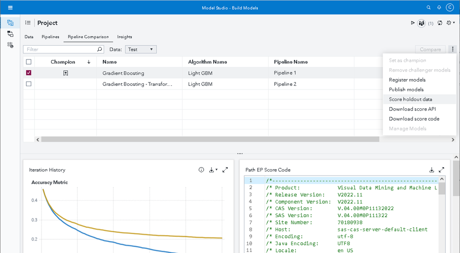The image size is (460, 253).
Task: Click the run pipelines play icon
Action: point(413,23)
